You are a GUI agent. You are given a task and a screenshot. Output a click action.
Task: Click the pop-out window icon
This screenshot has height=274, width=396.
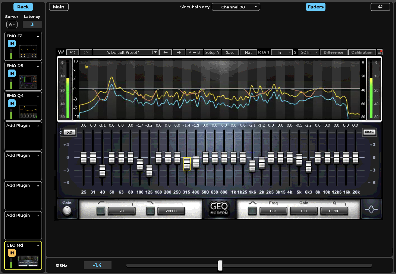coord(380,7)
